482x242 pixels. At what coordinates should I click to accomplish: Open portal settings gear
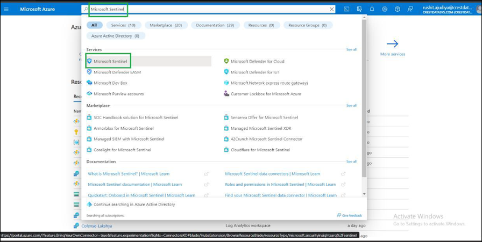coord(385,9)
